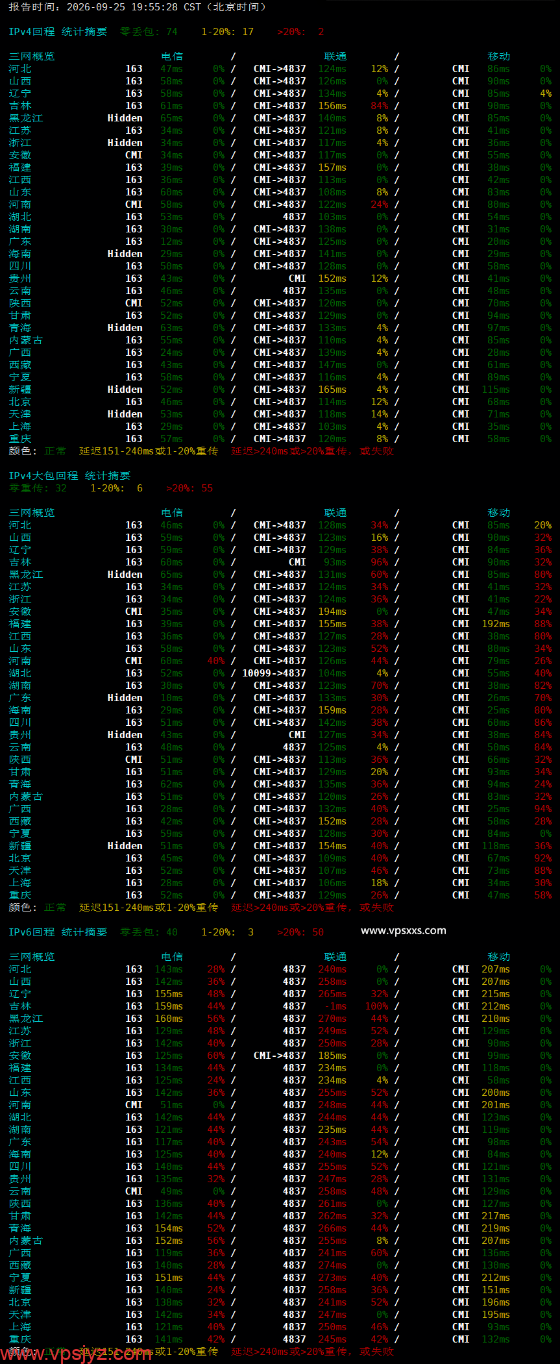
Task: Click 云南 row's '49ms' in IPv6回程 table
Action: pyautogui.click(x=171, y=1191)
